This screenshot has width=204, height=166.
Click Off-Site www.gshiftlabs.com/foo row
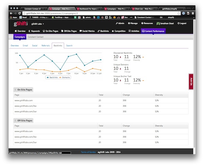pos(101,137)
